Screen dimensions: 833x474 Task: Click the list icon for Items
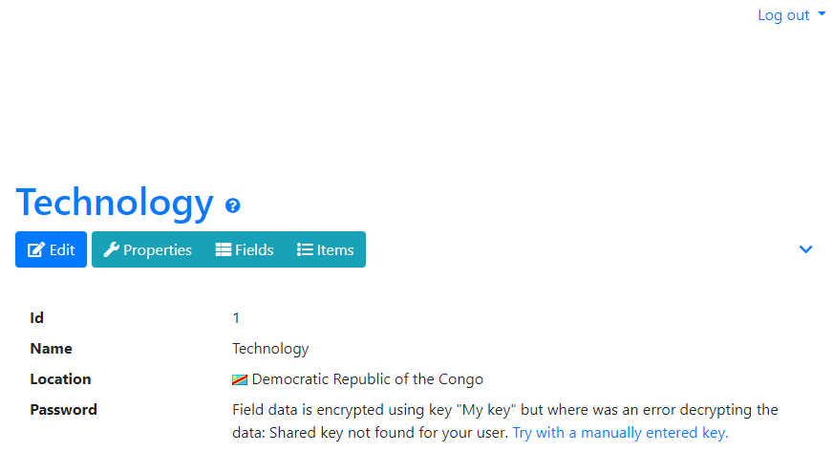305,249
